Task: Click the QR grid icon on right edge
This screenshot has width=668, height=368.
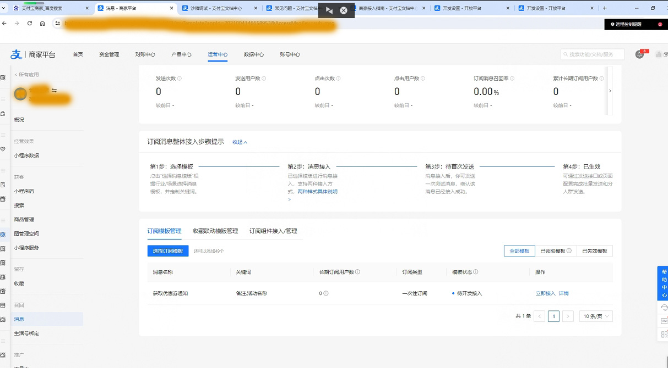Action: pyautogui.click(x=664, y=334)
